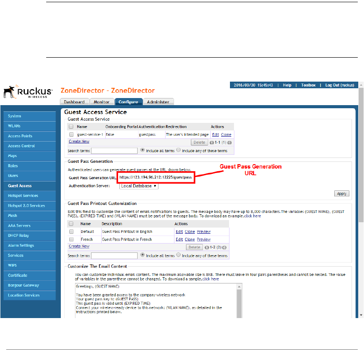Check the French printout row checkbox

point(71,239)
